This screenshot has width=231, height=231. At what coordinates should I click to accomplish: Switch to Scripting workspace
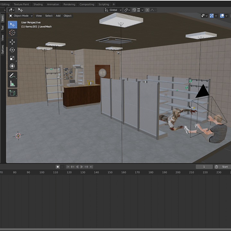pyautogui.click(x=104, y=4)
